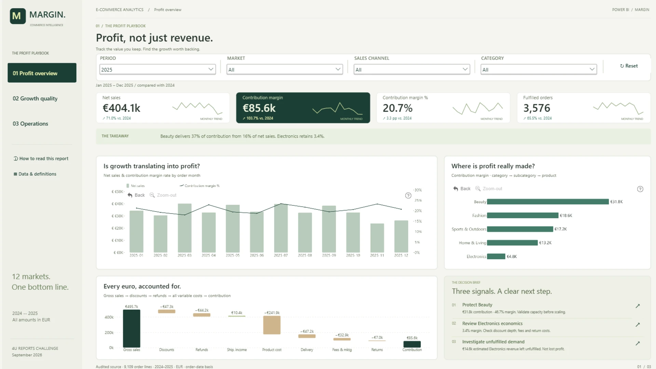The image size is (656, 369).
Task: Click the Electronics bar
Action: coord(496,256)
